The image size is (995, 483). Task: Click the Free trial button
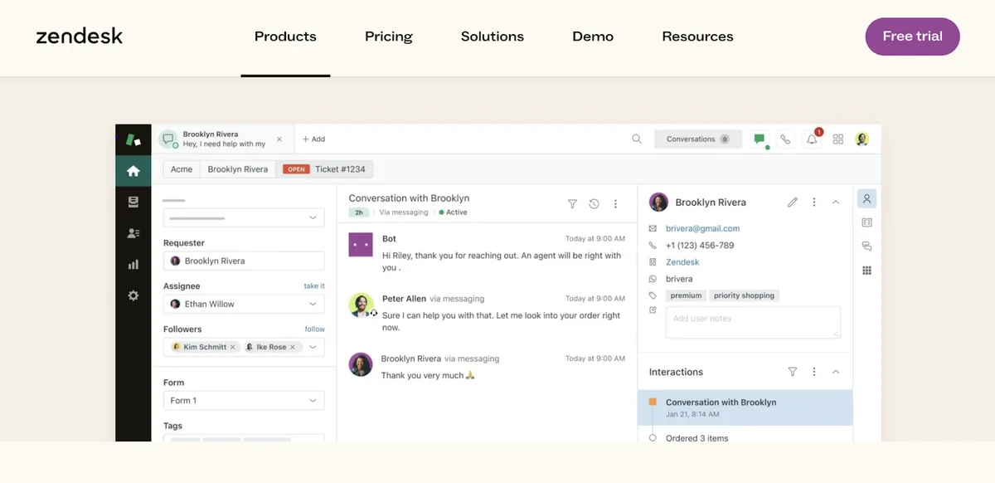(x=912, y=37)
